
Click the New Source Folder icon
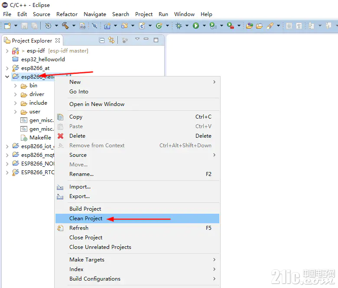tap(125, 26)
